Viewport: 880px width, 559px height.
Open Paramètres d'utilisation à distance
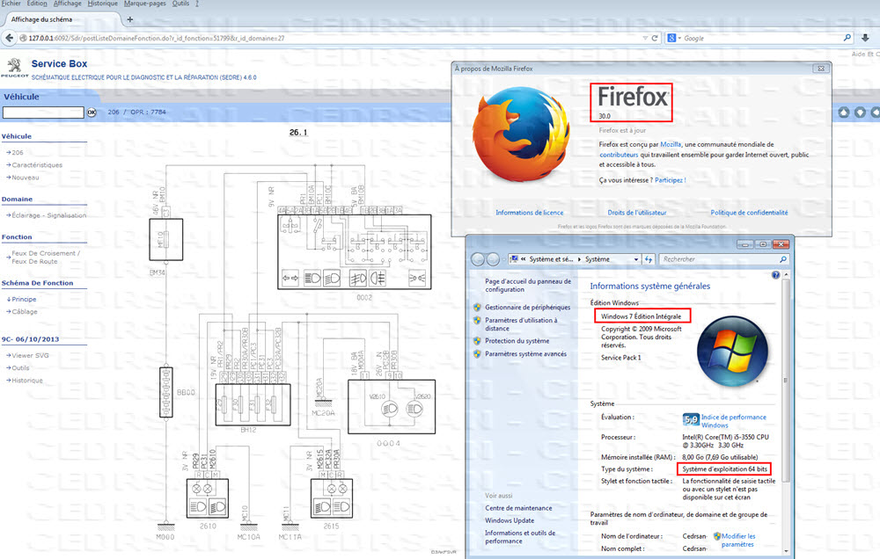point(521,324)
